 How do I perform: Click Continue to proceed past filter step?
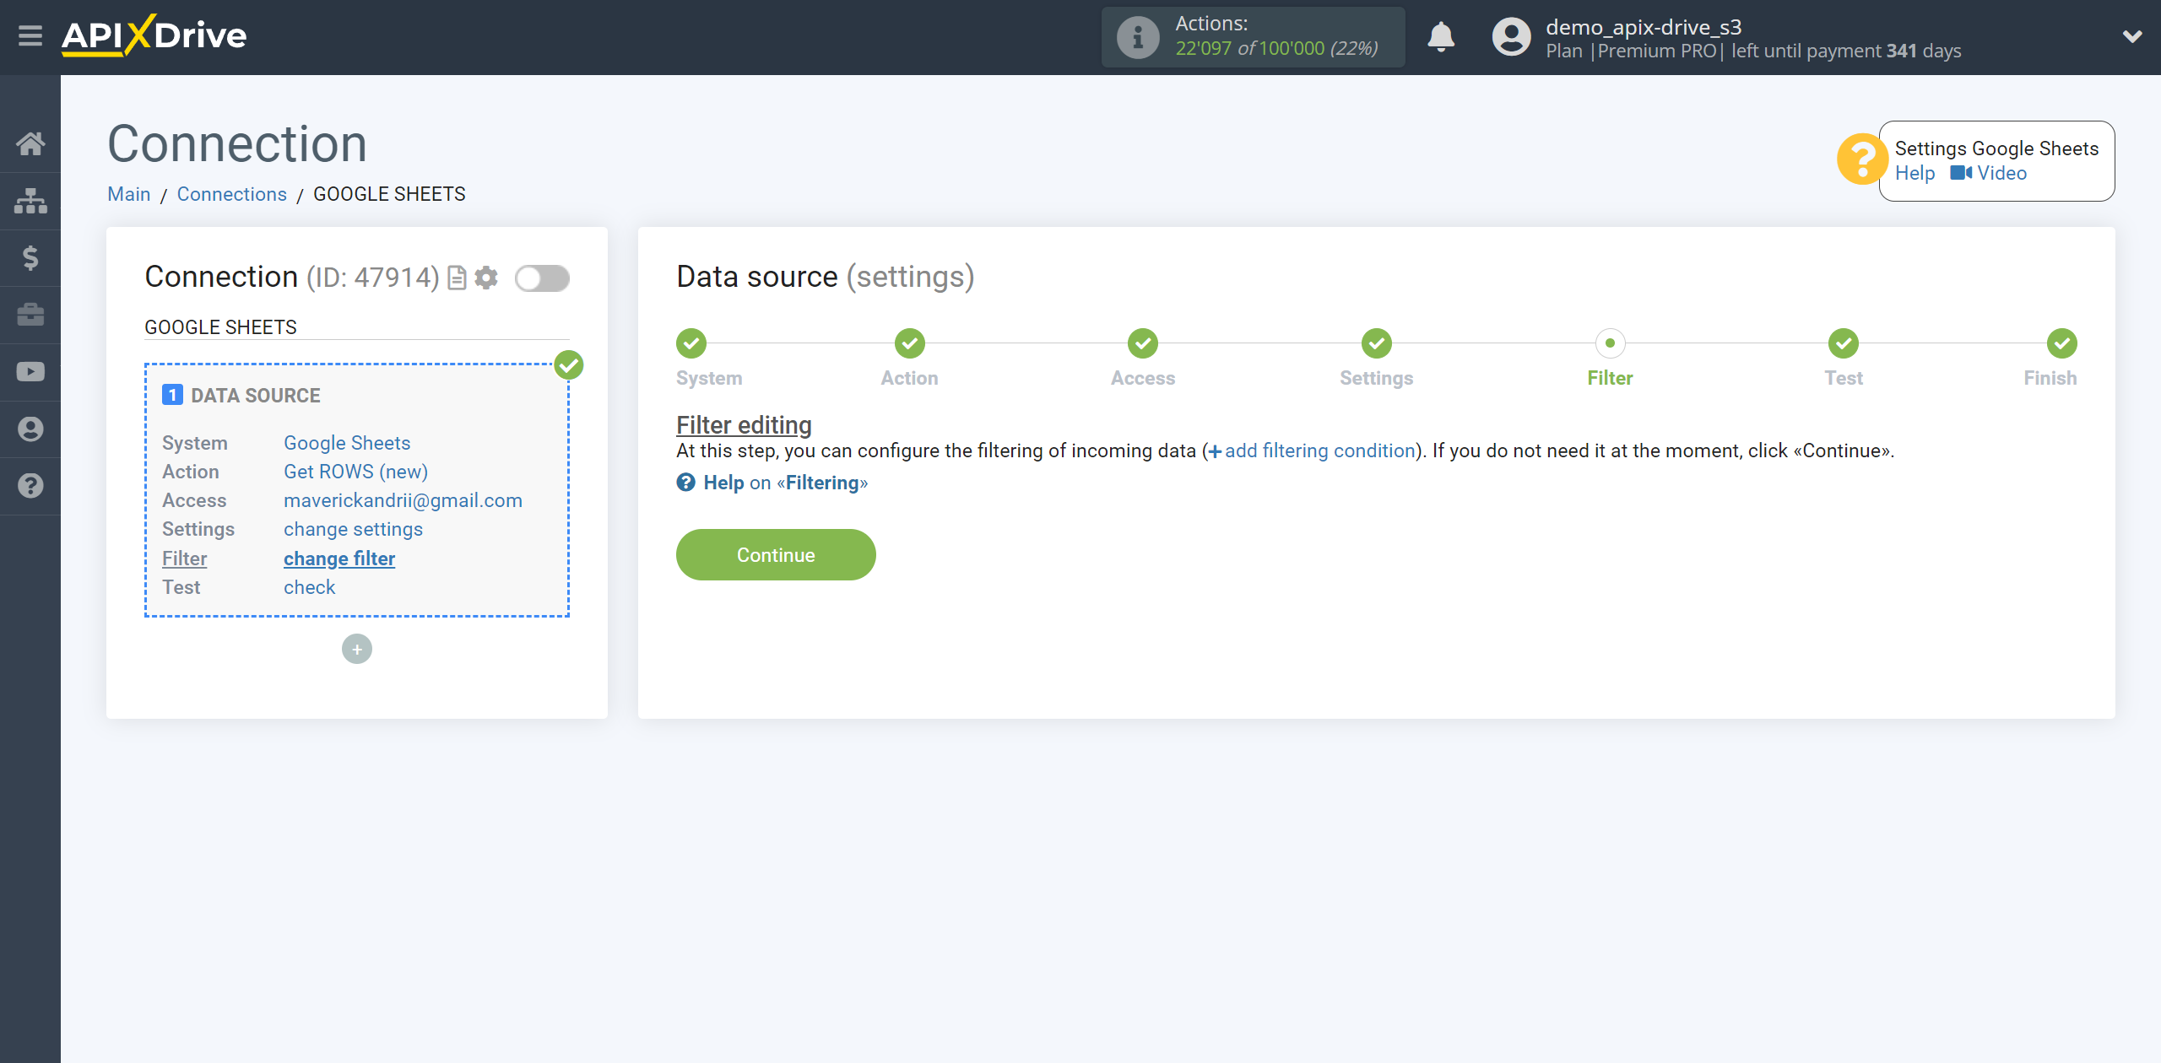776,555
